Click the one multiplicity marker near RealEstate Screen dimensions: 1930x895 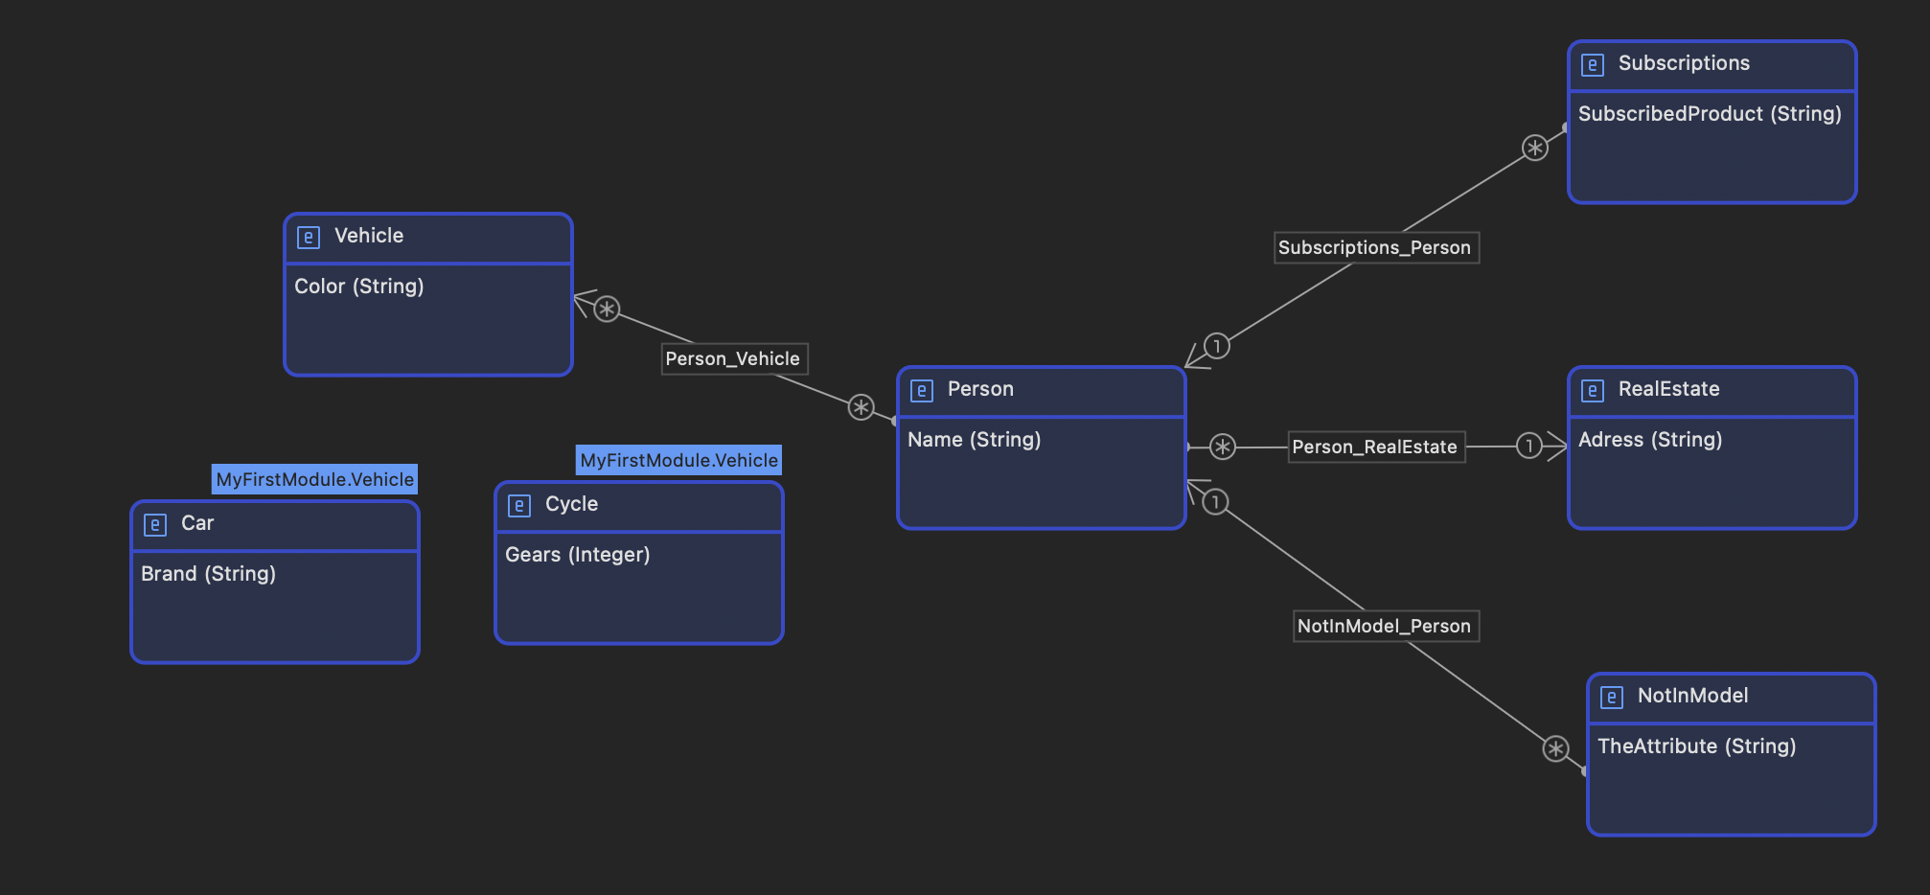[1529, 446]
